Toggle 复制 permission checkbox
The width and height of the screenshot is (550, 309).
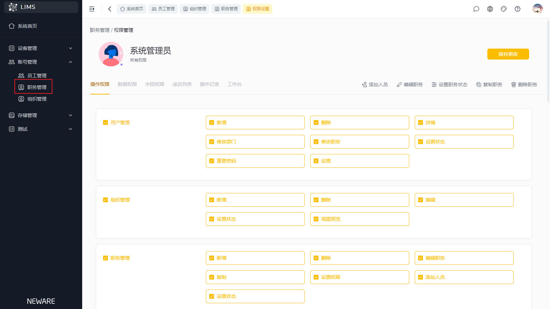click(212, 277)
